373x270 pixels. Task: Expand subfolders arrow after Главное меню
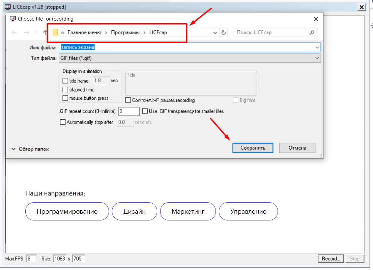pos(106,33)
